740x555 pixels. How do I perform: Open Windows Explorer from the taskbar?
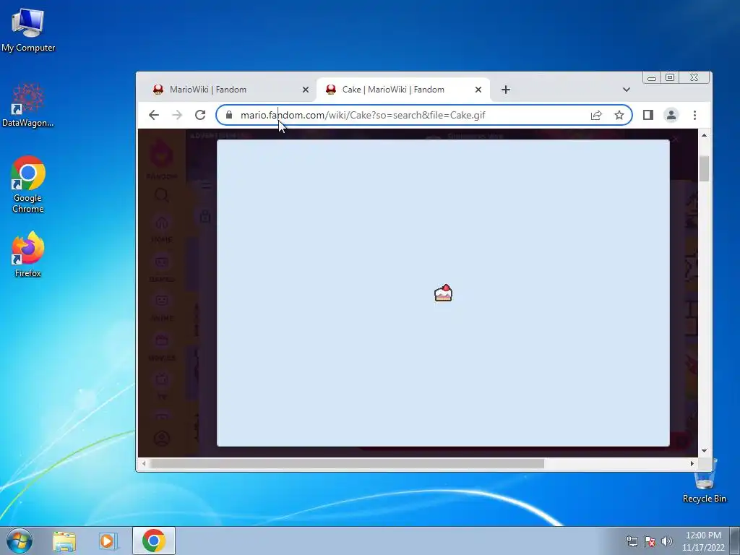(x=64, y=541)
